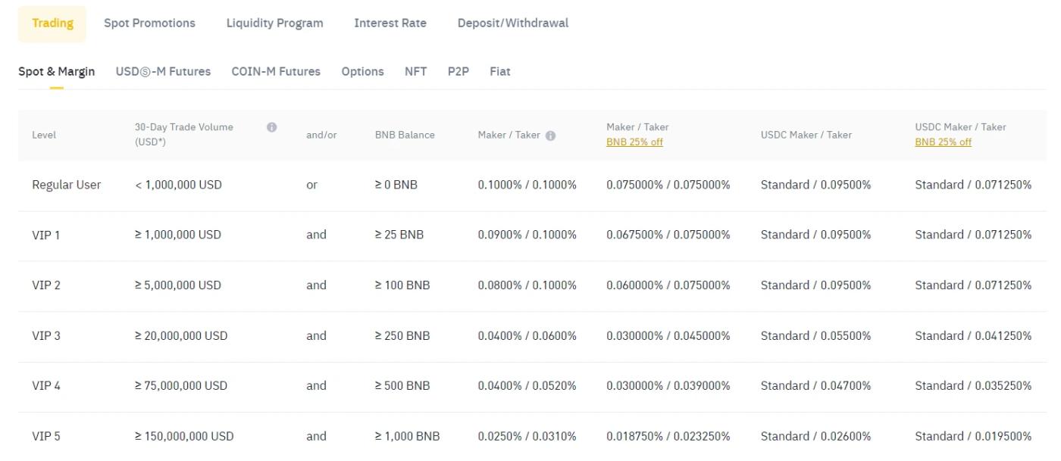Open COIN-M Futures sub-tab
The height and width of the screenshot is (461, 1061).
coord(276,71)
